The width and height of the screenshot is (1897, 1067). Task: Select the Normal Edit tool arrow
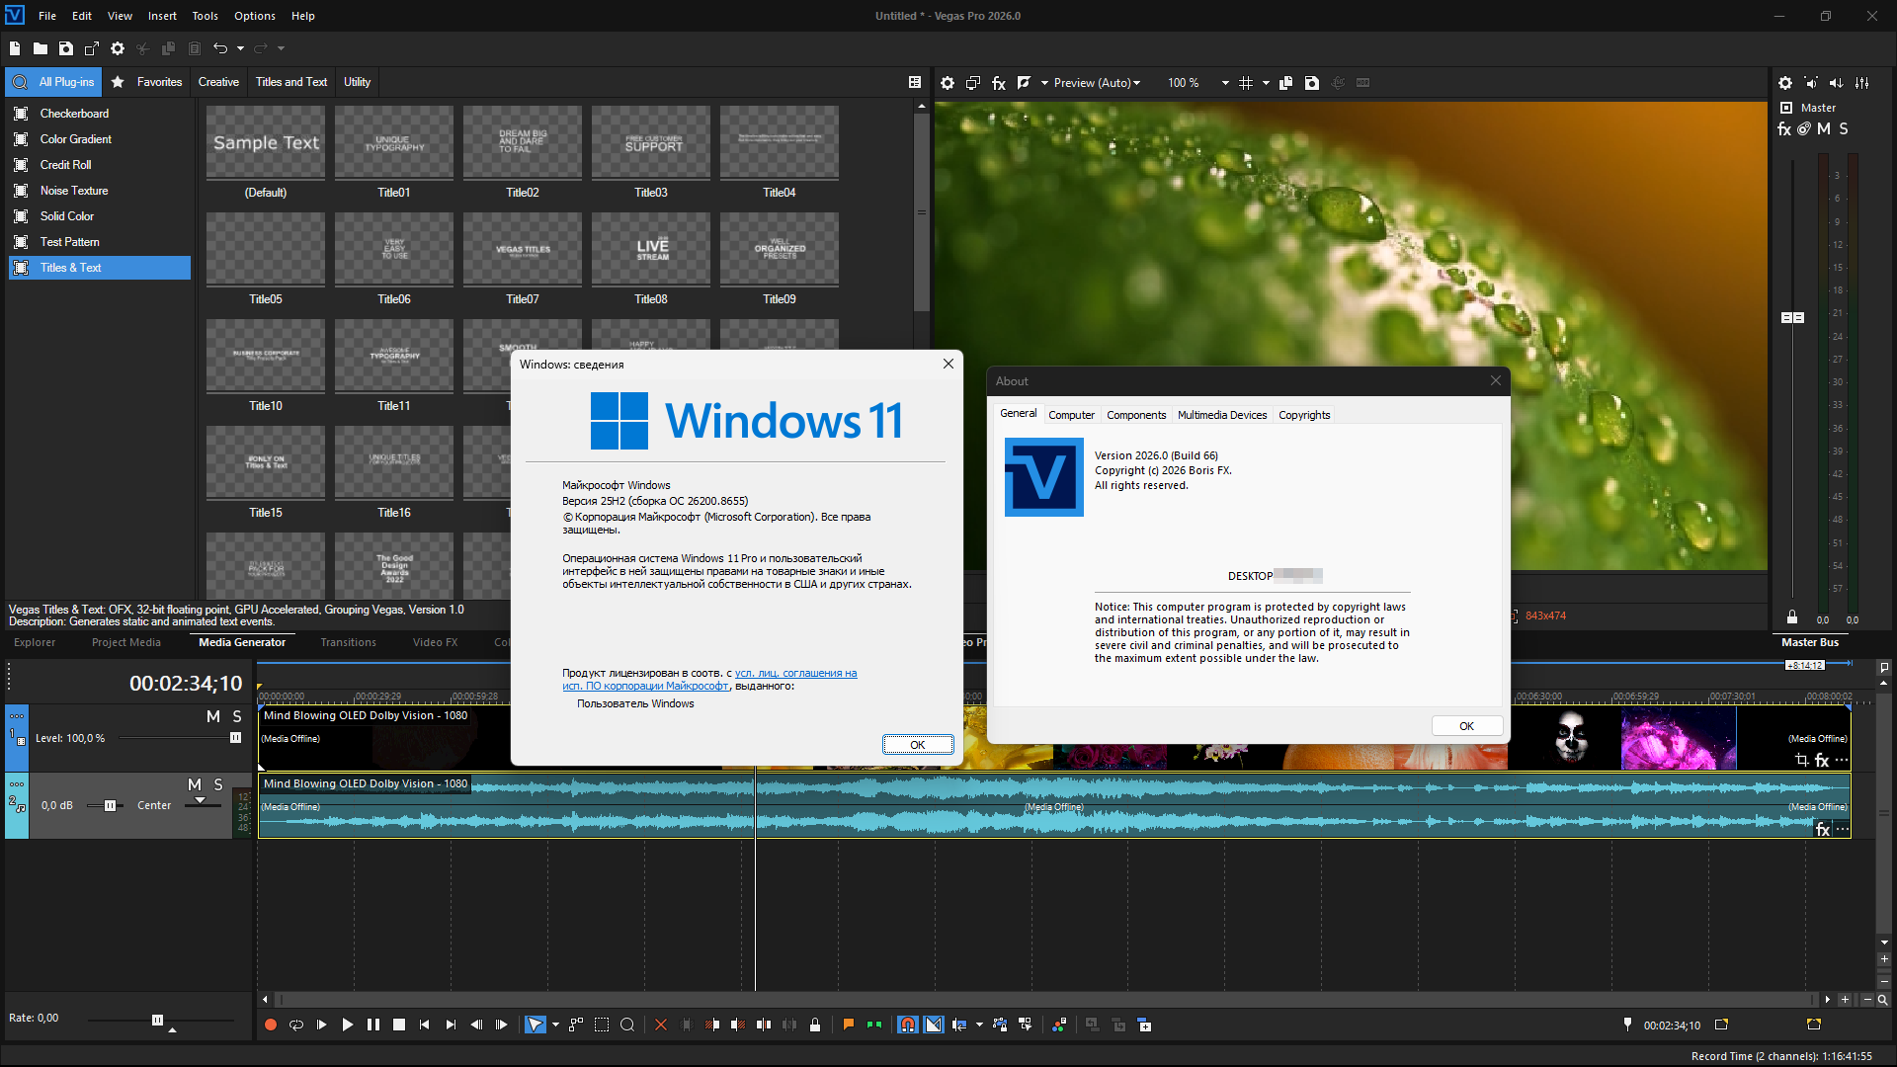[535, 1026]
